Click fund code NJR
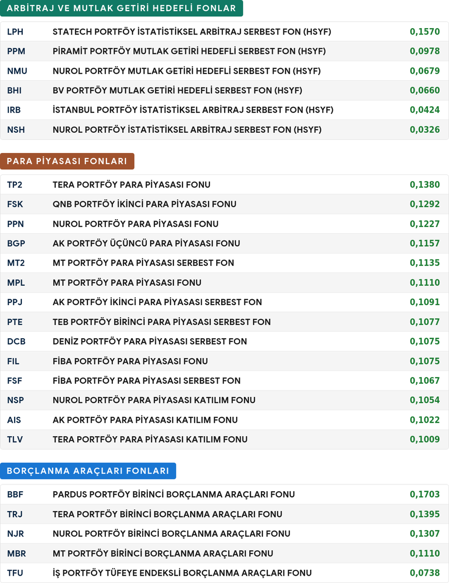Screen dimensions: 449x583 point(16,534)
